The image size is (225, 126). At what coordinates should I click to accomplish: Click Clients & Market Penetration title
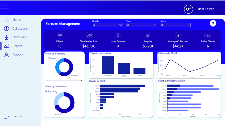[x=172, y=81]
